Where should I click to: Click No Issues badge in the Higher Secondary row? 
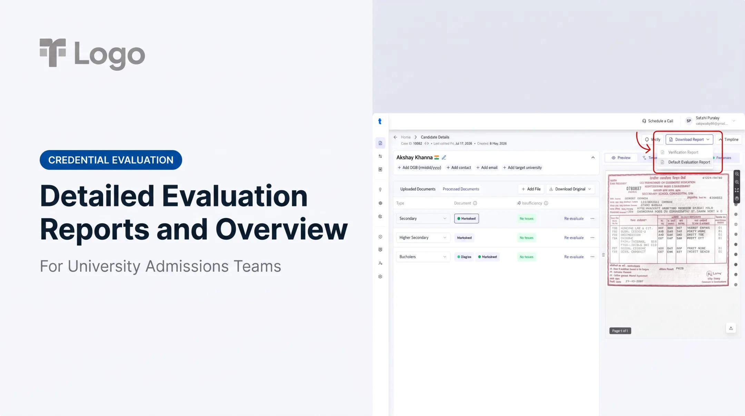(x=526, y=238)
